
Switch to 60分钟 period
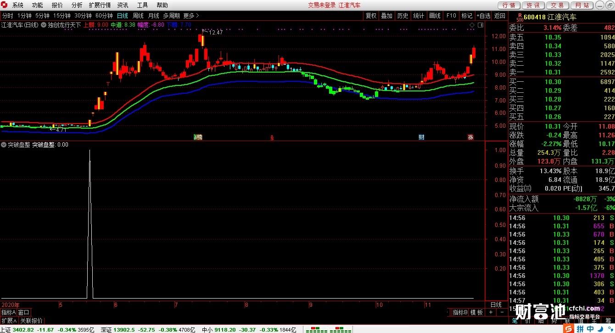[x=104, y=16]
